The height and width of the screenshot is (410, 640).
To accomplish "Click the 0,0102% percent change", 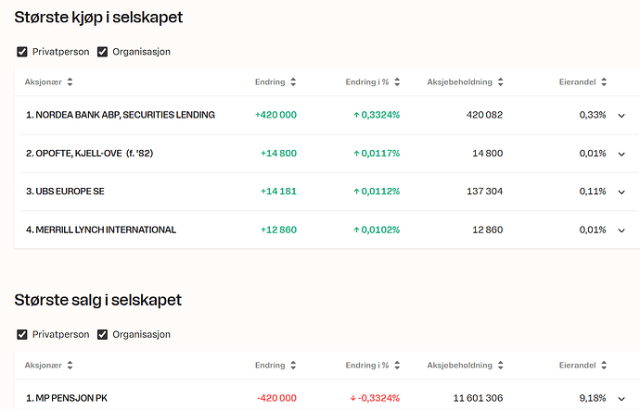I will coord(377,230).
